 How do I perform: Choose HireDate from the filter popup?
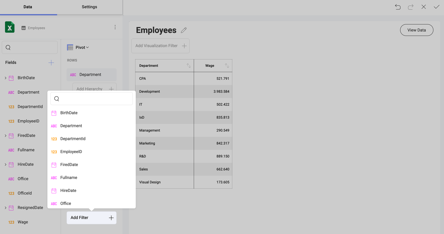click(x=92, y=190)
